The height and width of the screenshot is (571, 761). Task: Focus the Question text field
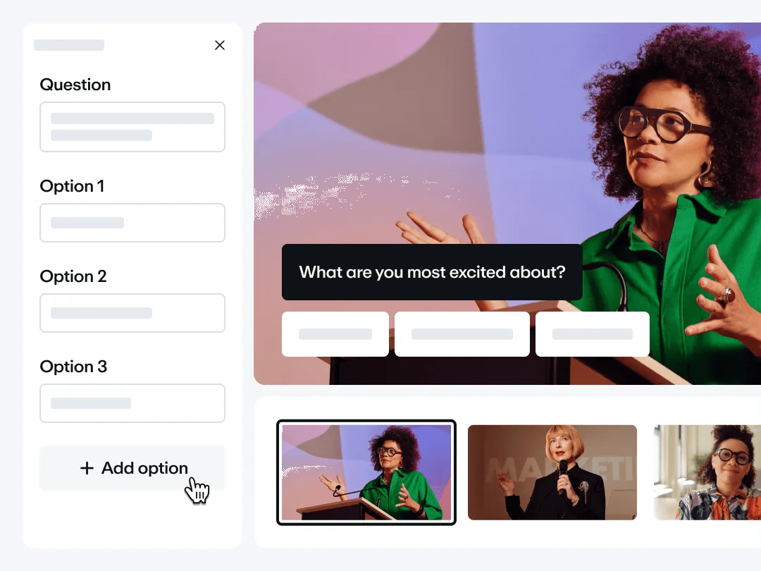click(x=132, y=127)
